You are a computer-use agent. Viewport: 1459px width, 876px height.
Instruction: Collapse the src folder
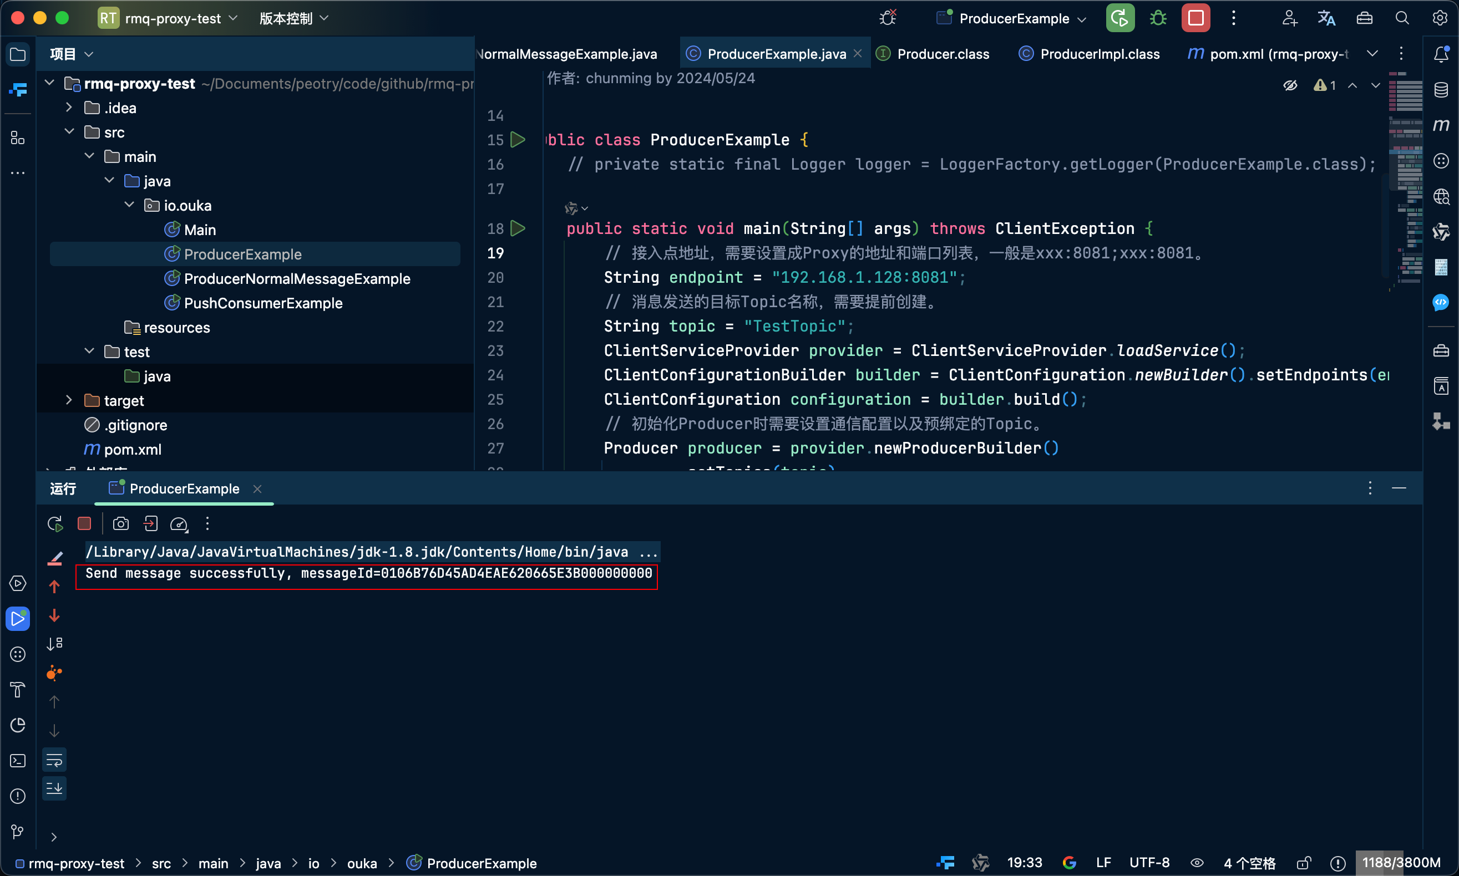point(69,131)
